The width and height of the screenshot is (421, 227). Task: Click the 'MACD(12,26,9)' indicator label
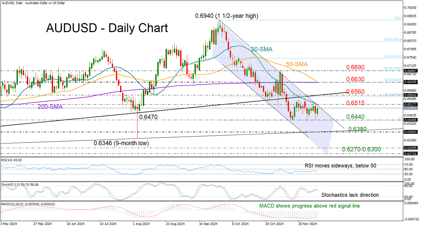(x=13, y=204)
